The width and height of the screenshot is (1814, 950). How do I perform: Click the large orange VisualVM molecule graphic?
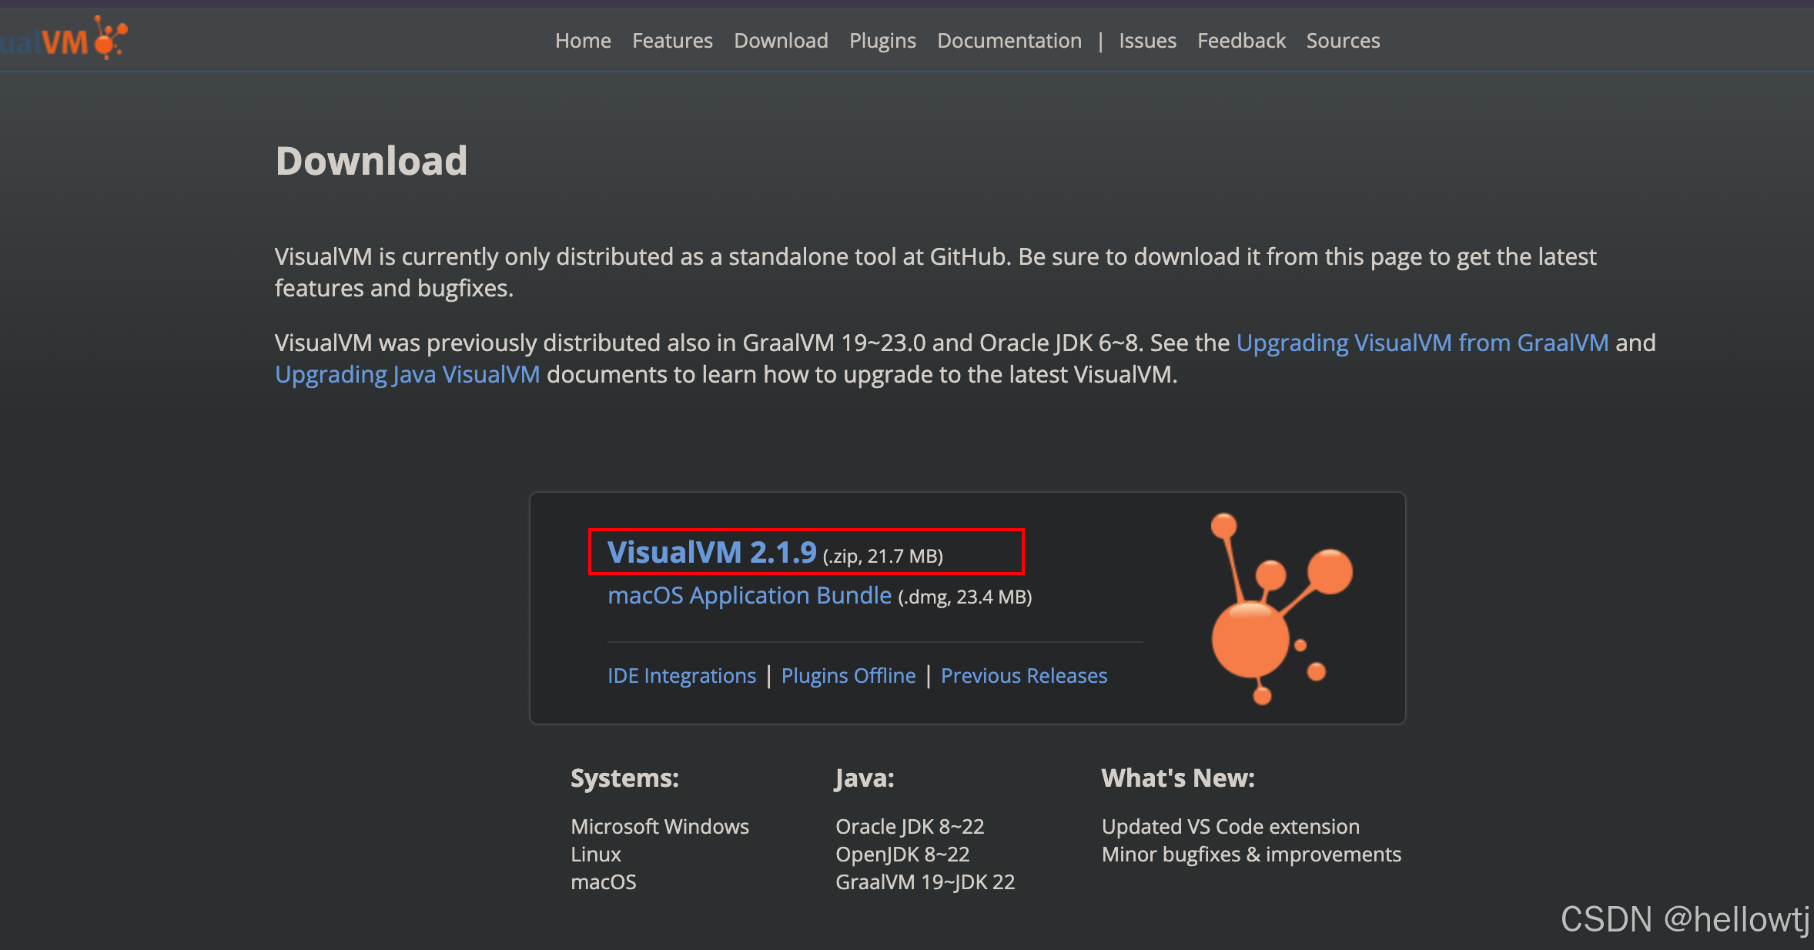1280,608
